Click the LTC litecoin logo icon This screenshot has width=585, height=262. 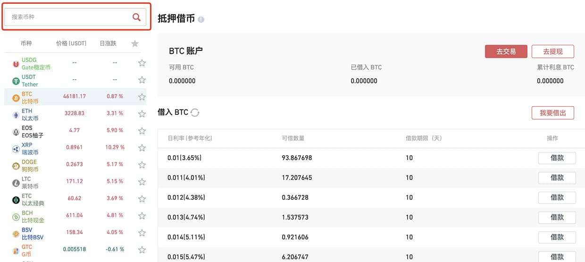tap(16, 183)
